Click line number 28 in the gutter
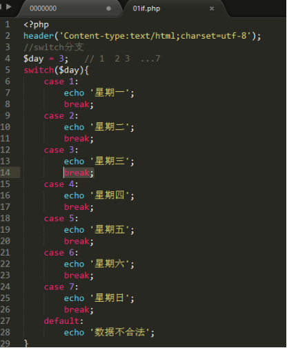Image resolution: width=287 pixels, height=348 pixels. click(x=6, y=332)
